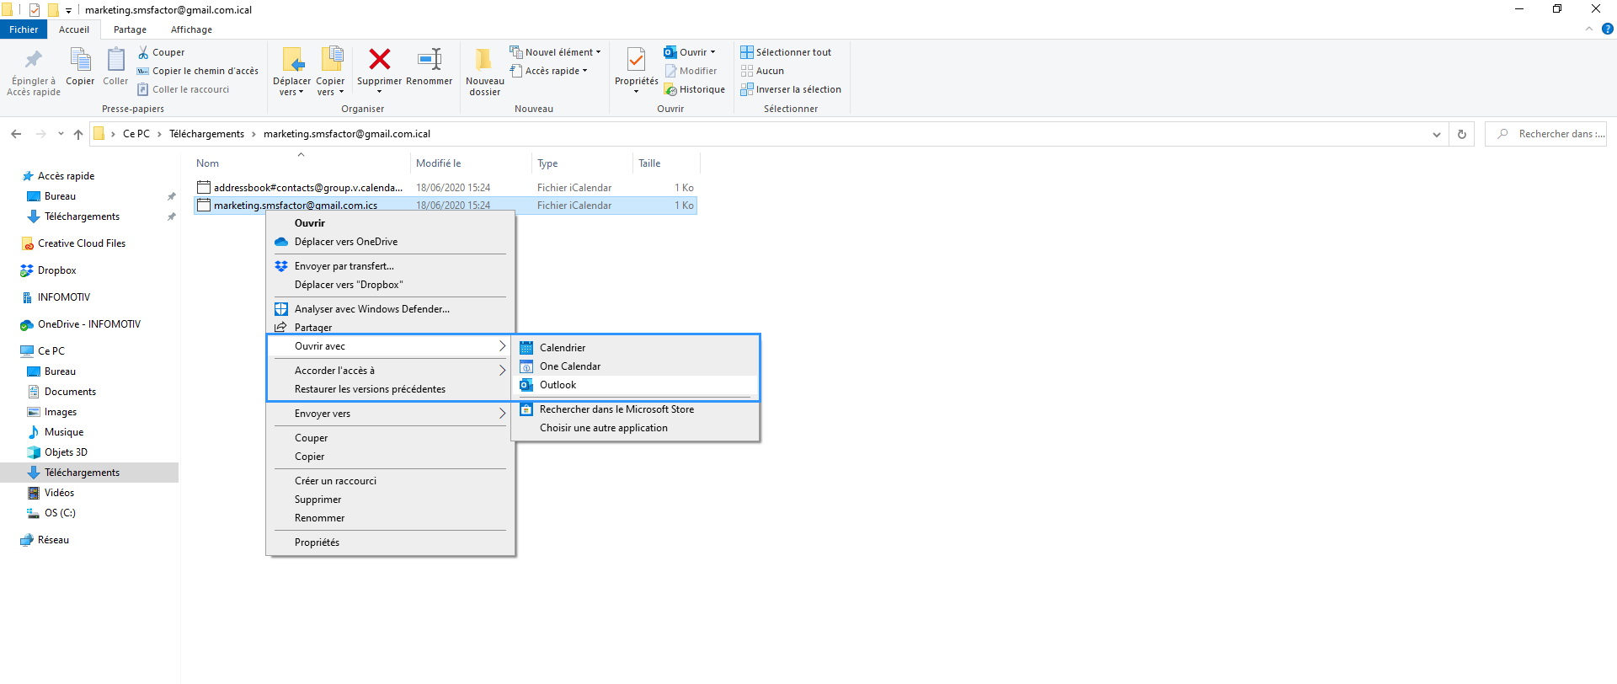Open Nouvel élément dropdown

pos(555,52)
